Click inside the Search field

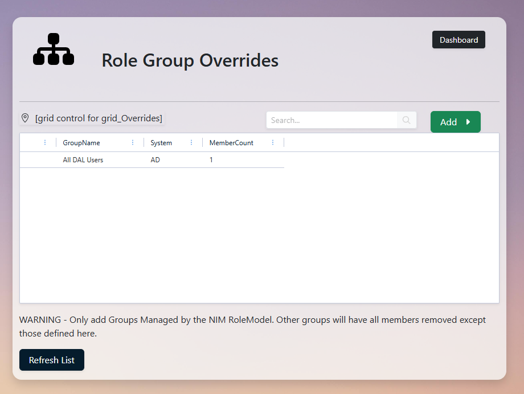pyautogui.click(x=330, y=120)
